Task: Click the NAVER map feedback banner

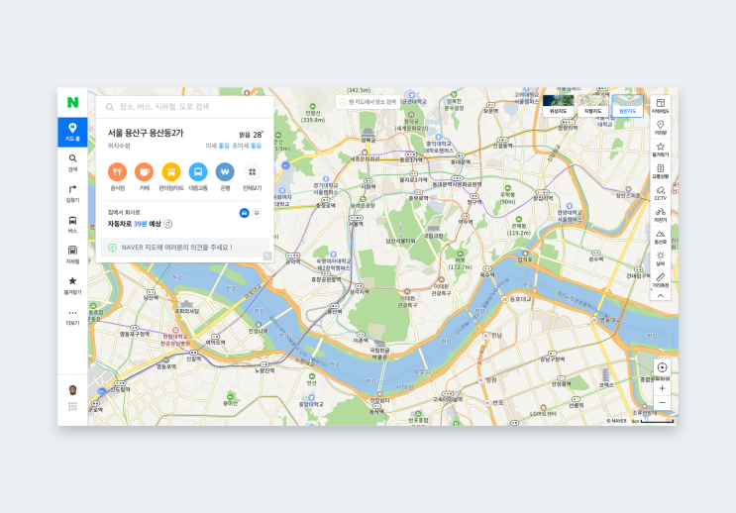Action: (184, 248)
